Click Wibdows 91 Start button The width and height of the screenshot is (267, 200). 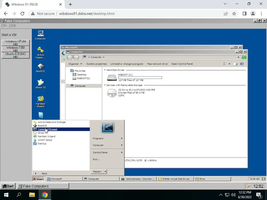point(8,186)
